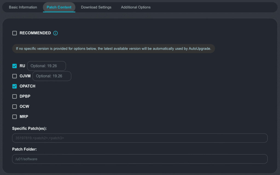This screenshot has height=175, width=280.
Task: Uncheck the RU checkbox
Action: click(x=14, y=66)
